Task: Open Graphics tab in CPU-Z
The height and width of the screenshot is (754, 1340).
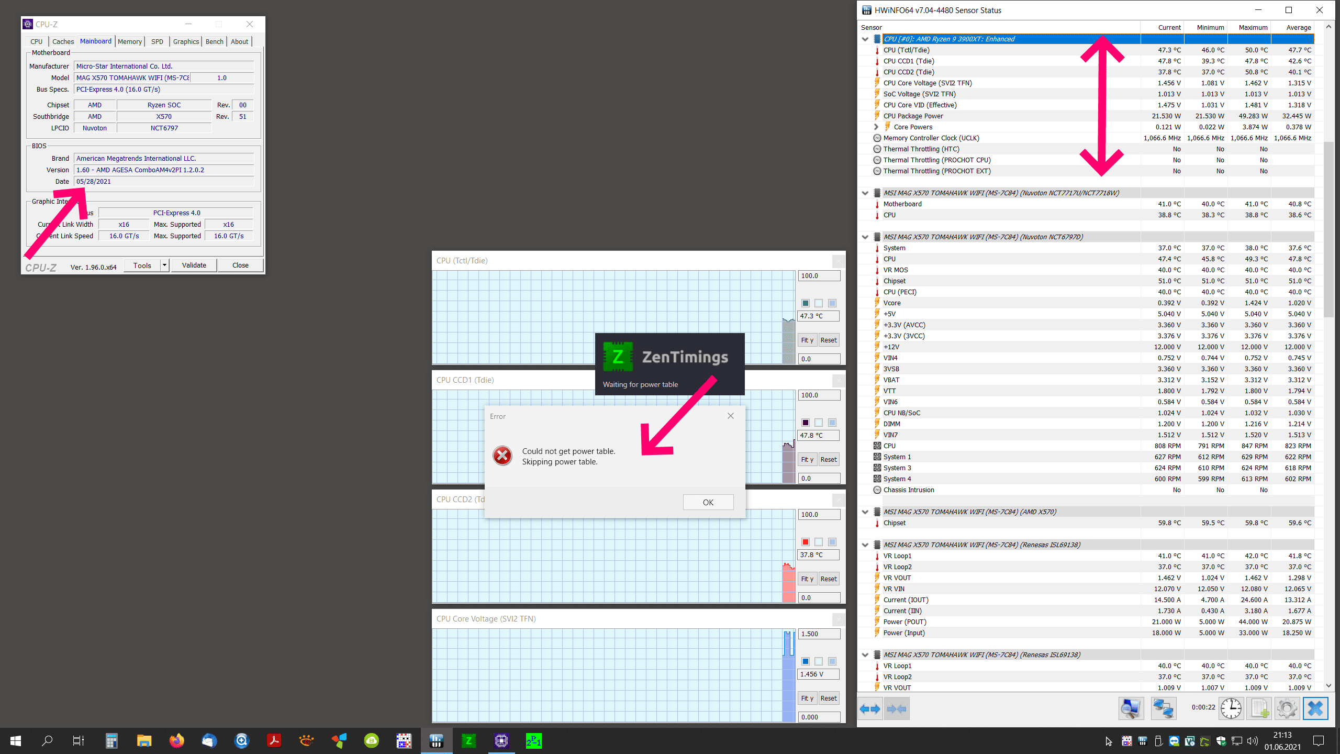Action: pyautogui.click(x=186, y=41)
